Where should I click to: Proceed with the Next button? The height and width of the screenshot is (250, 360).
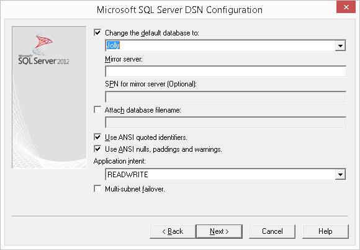coord(219,231)
